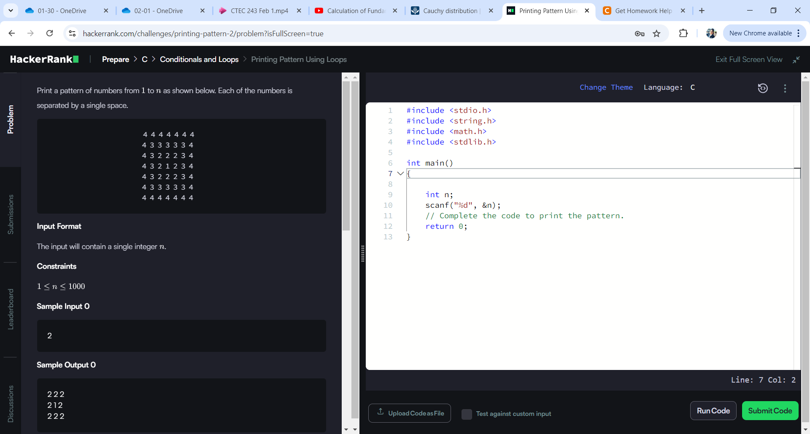
Task: Click the Run Code button
Action: click(x=713, y=411)
